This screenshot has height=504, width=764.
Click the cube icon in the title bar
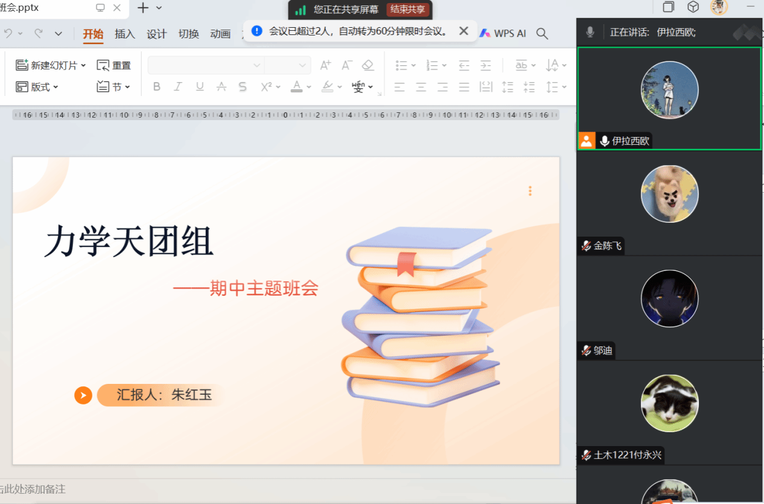693,7
